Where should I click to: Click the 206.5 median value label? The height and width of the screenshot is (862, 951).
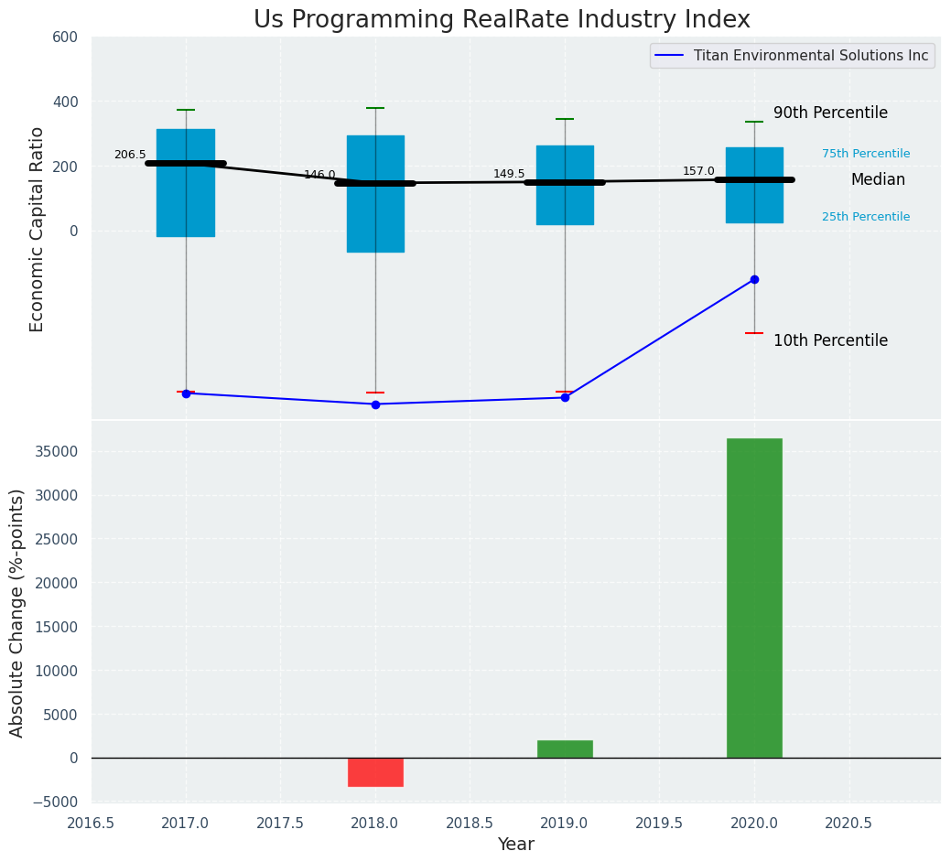pos(130,155)
